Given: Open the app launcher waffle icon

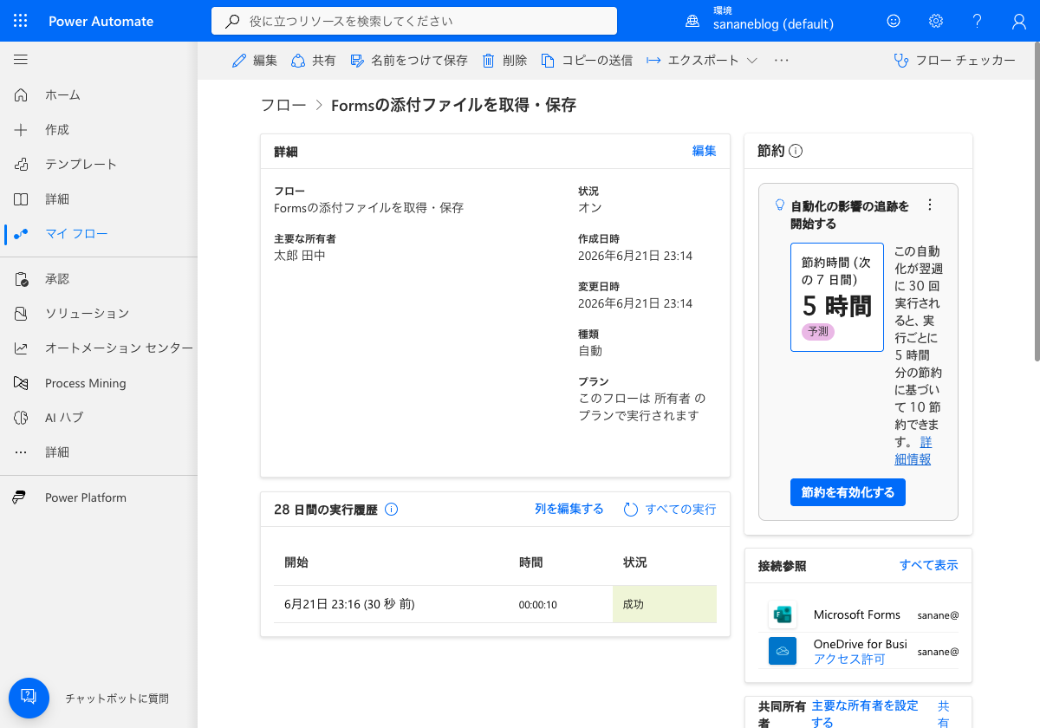Looking at the screenshot, I should click(x=21, y=21).
